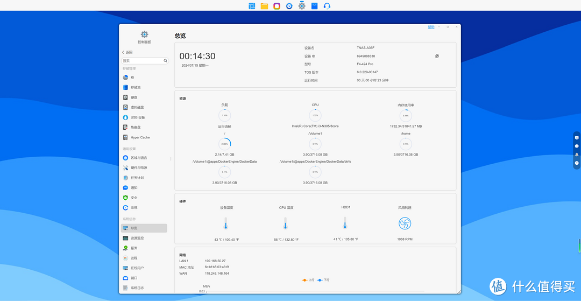
Task: Open the app center bag icon in dock
Action: click(314, 6)
